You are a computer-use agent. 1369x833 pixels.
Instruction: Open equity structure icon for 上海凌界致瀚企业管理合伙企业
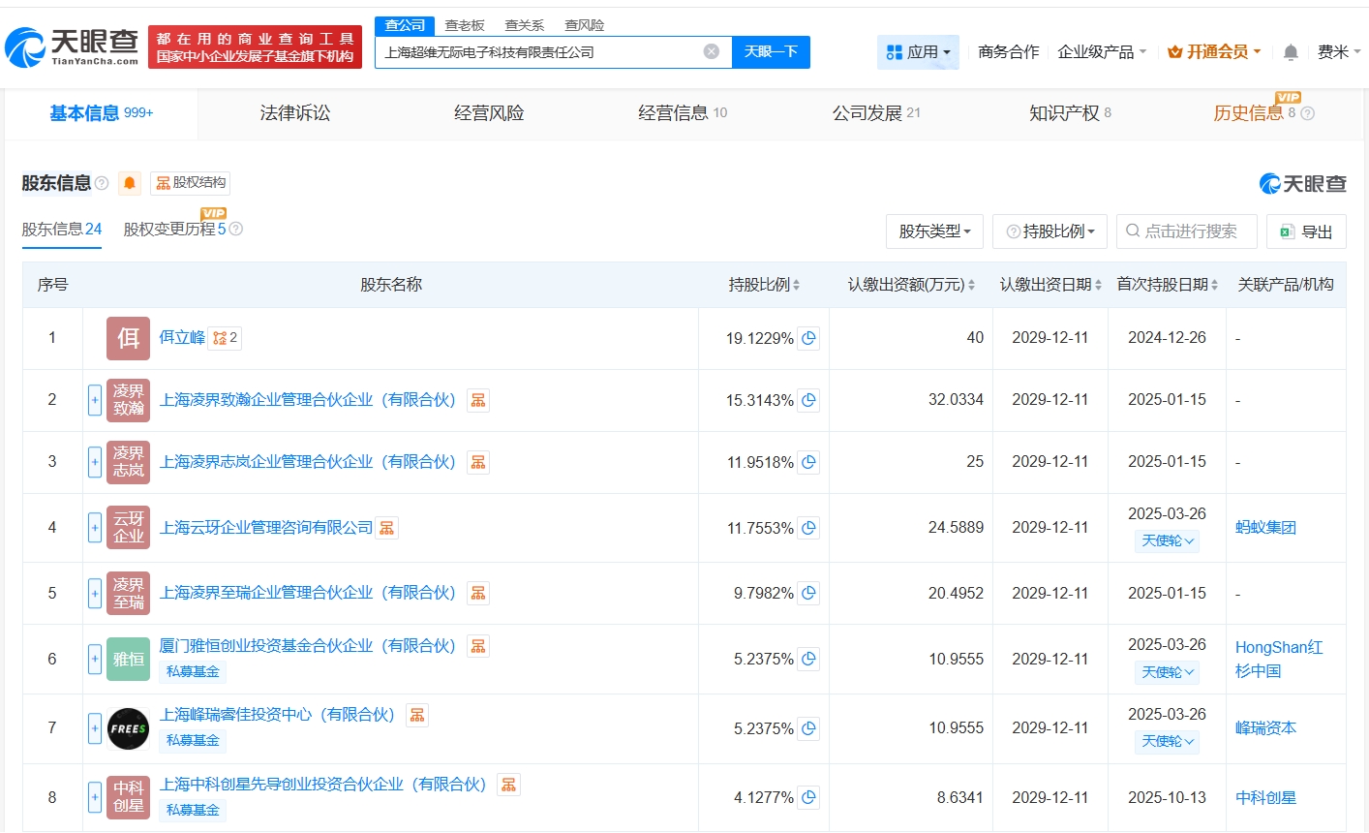click(x=478, y=400)
